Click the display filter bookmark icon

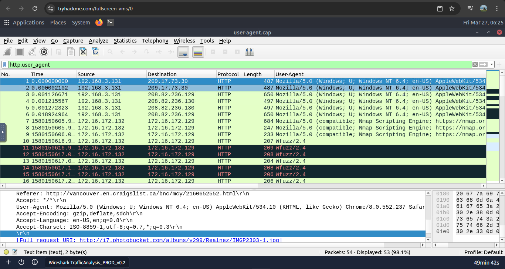(5, 64)
